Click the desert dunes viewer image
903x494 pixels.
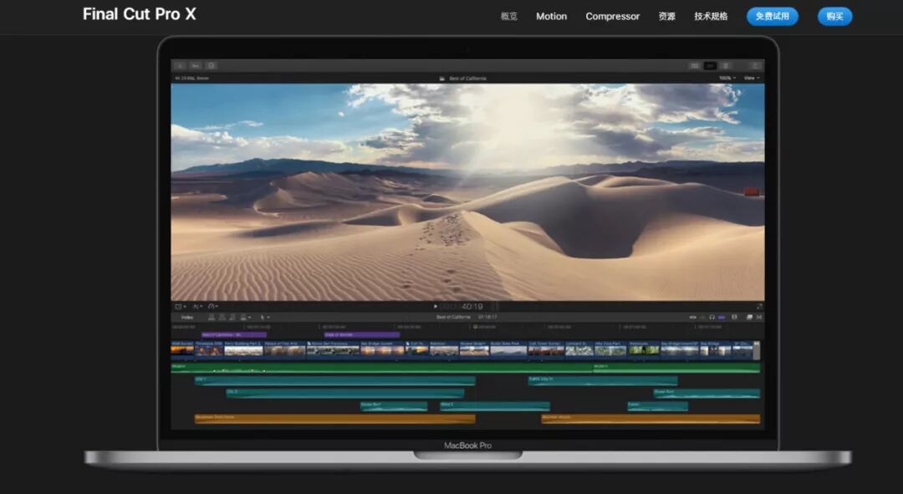tap(467, 191)
